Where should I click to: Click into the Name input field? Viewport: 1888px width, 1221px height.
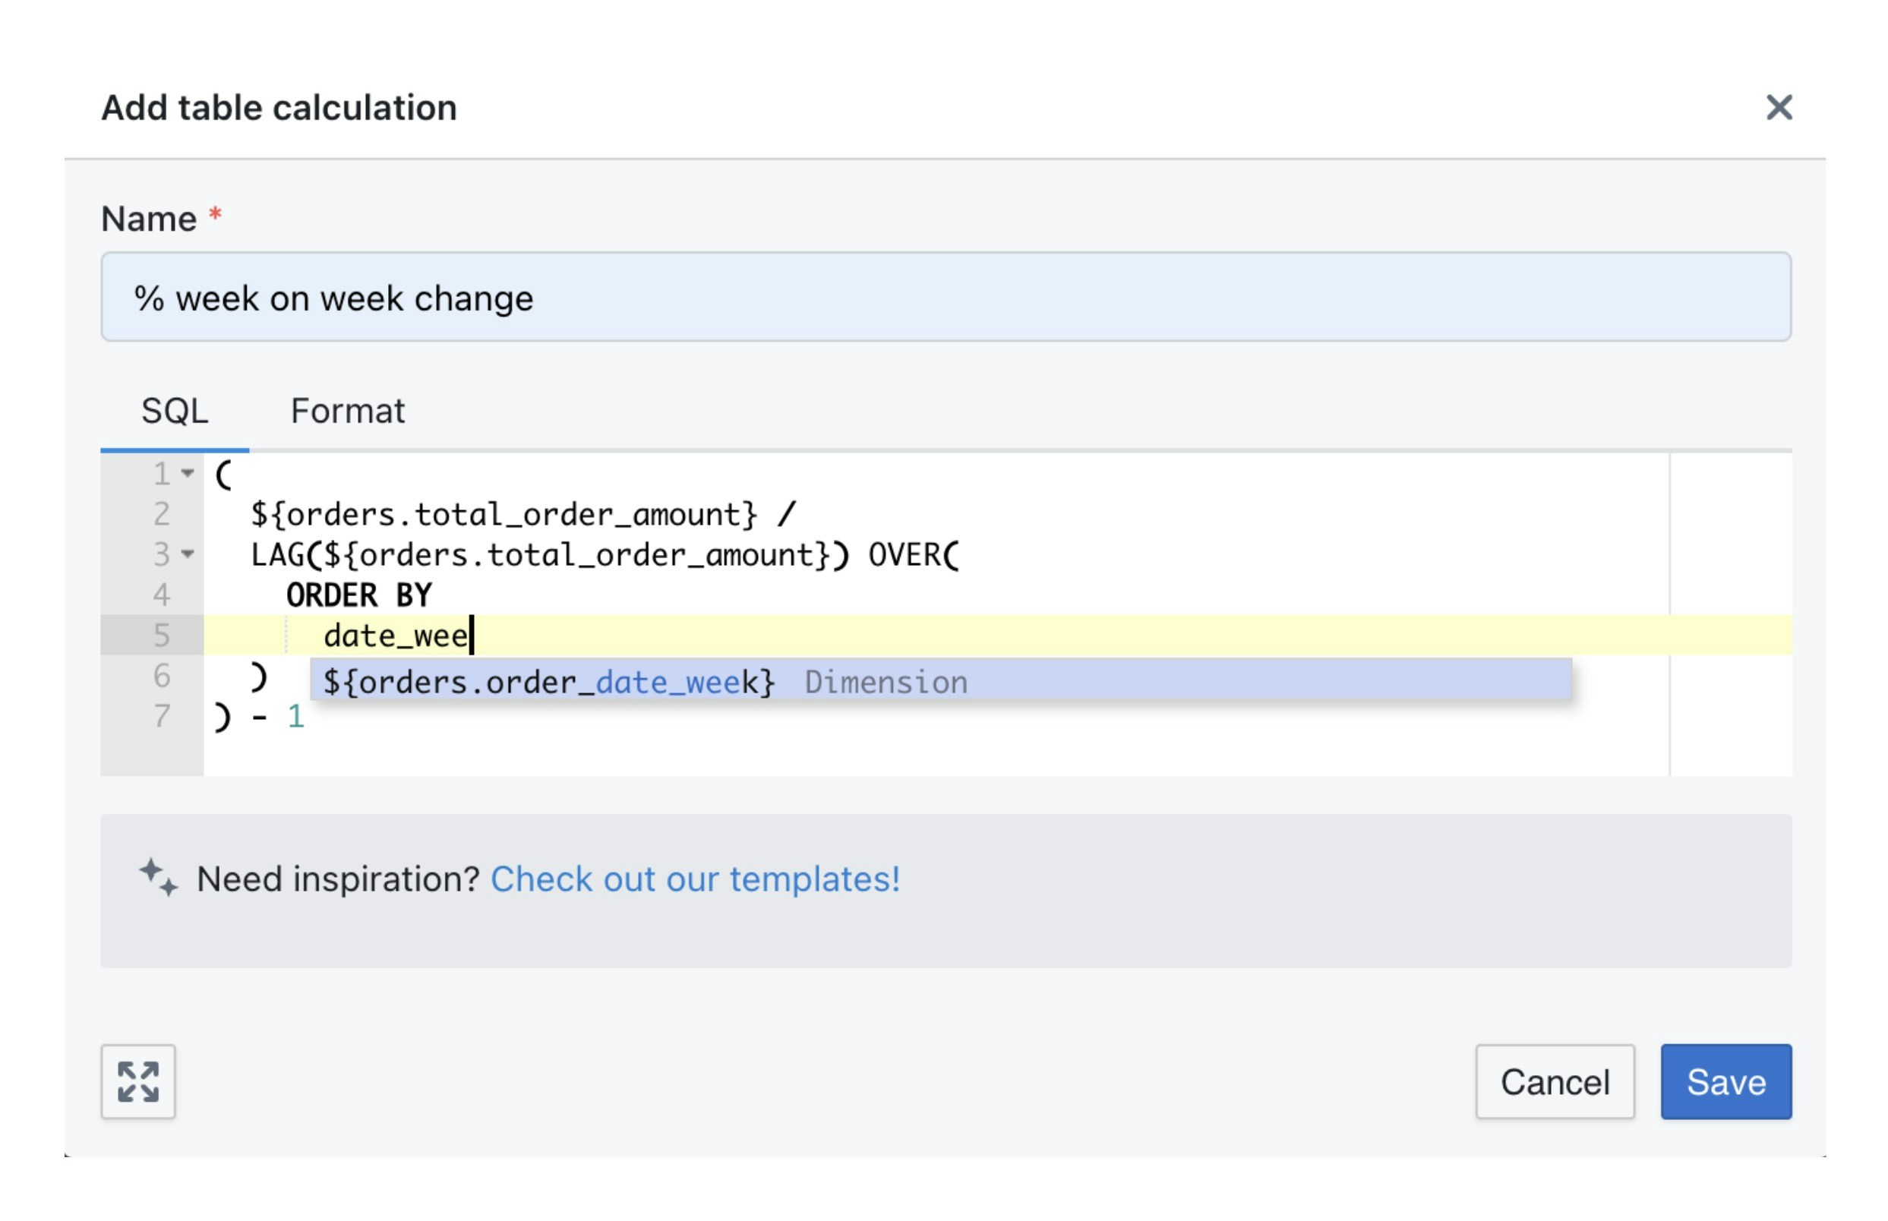click(x=945, y=298)
